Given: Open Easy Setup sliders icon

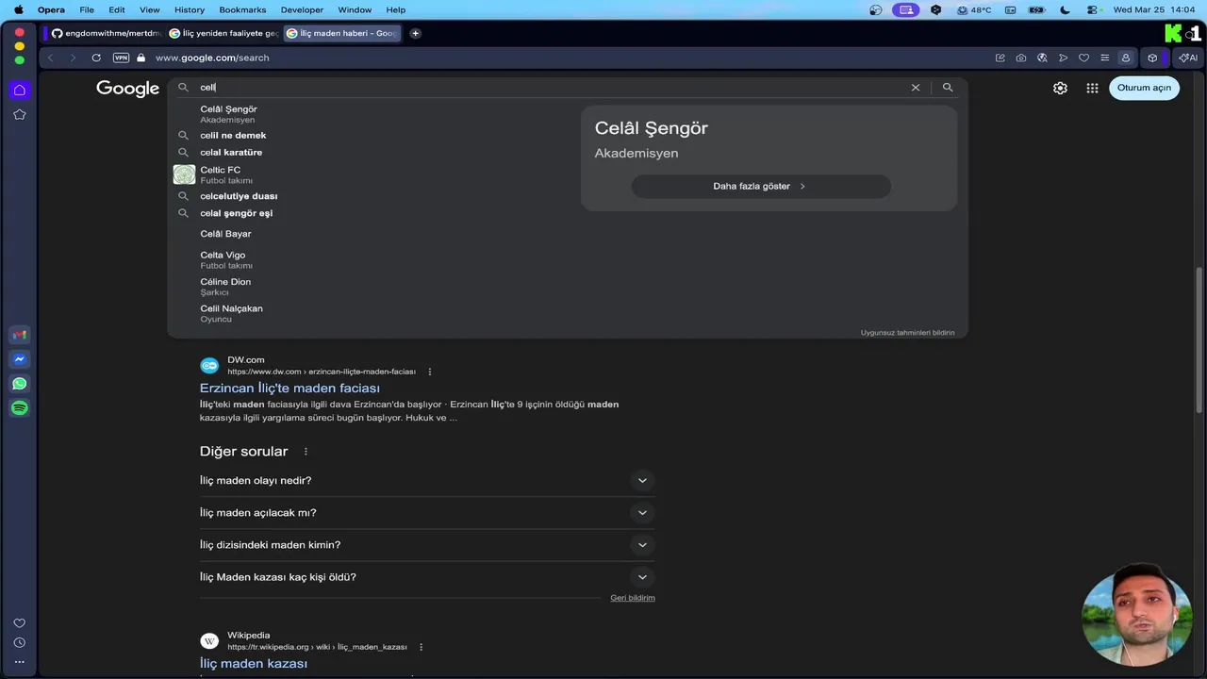Looking at the screenshot, I should tap(1104, 58).
